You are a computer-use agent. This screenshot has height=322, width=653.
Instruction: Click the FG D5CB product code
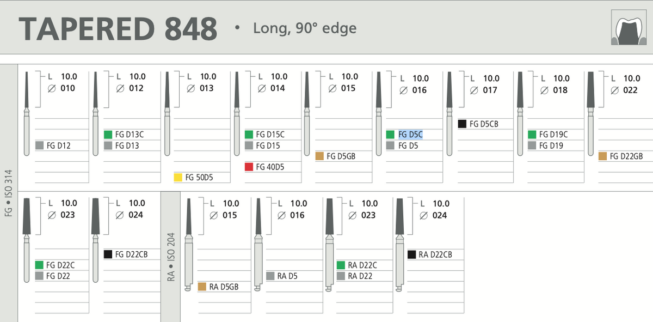484,124
